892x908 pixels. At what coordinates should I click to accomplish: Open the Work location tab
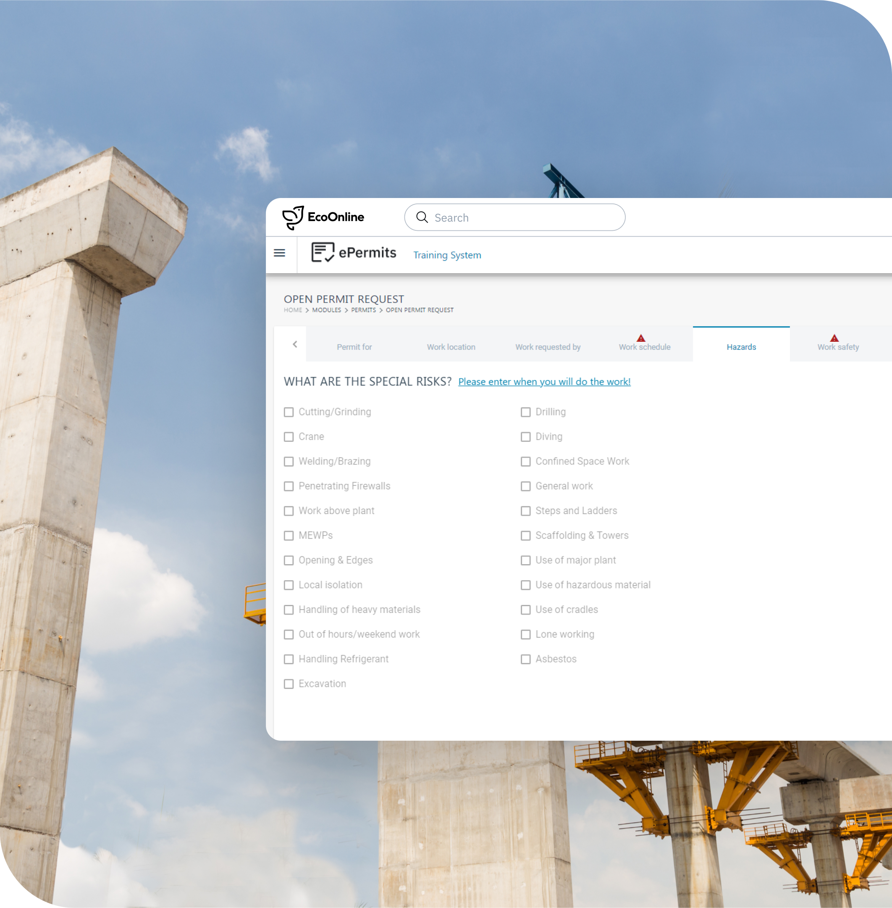pos(450,347)
